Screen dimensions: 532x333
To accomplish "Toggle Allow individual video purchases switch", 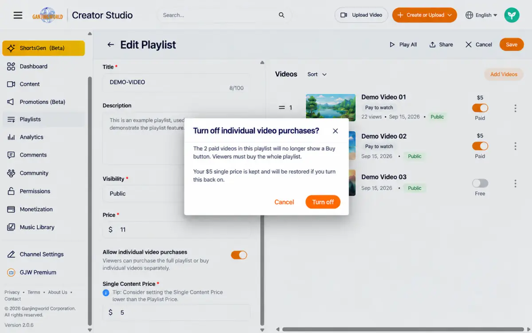I will 239,255.
